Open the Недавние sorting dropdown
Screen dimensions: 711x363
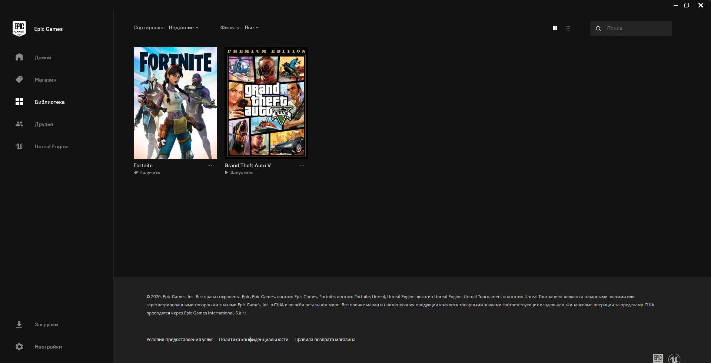coord(184,27)
